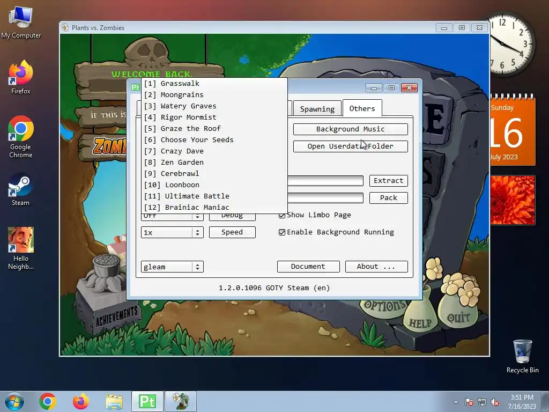Open the Document button
549x412 pixels.
pos(308,266)
